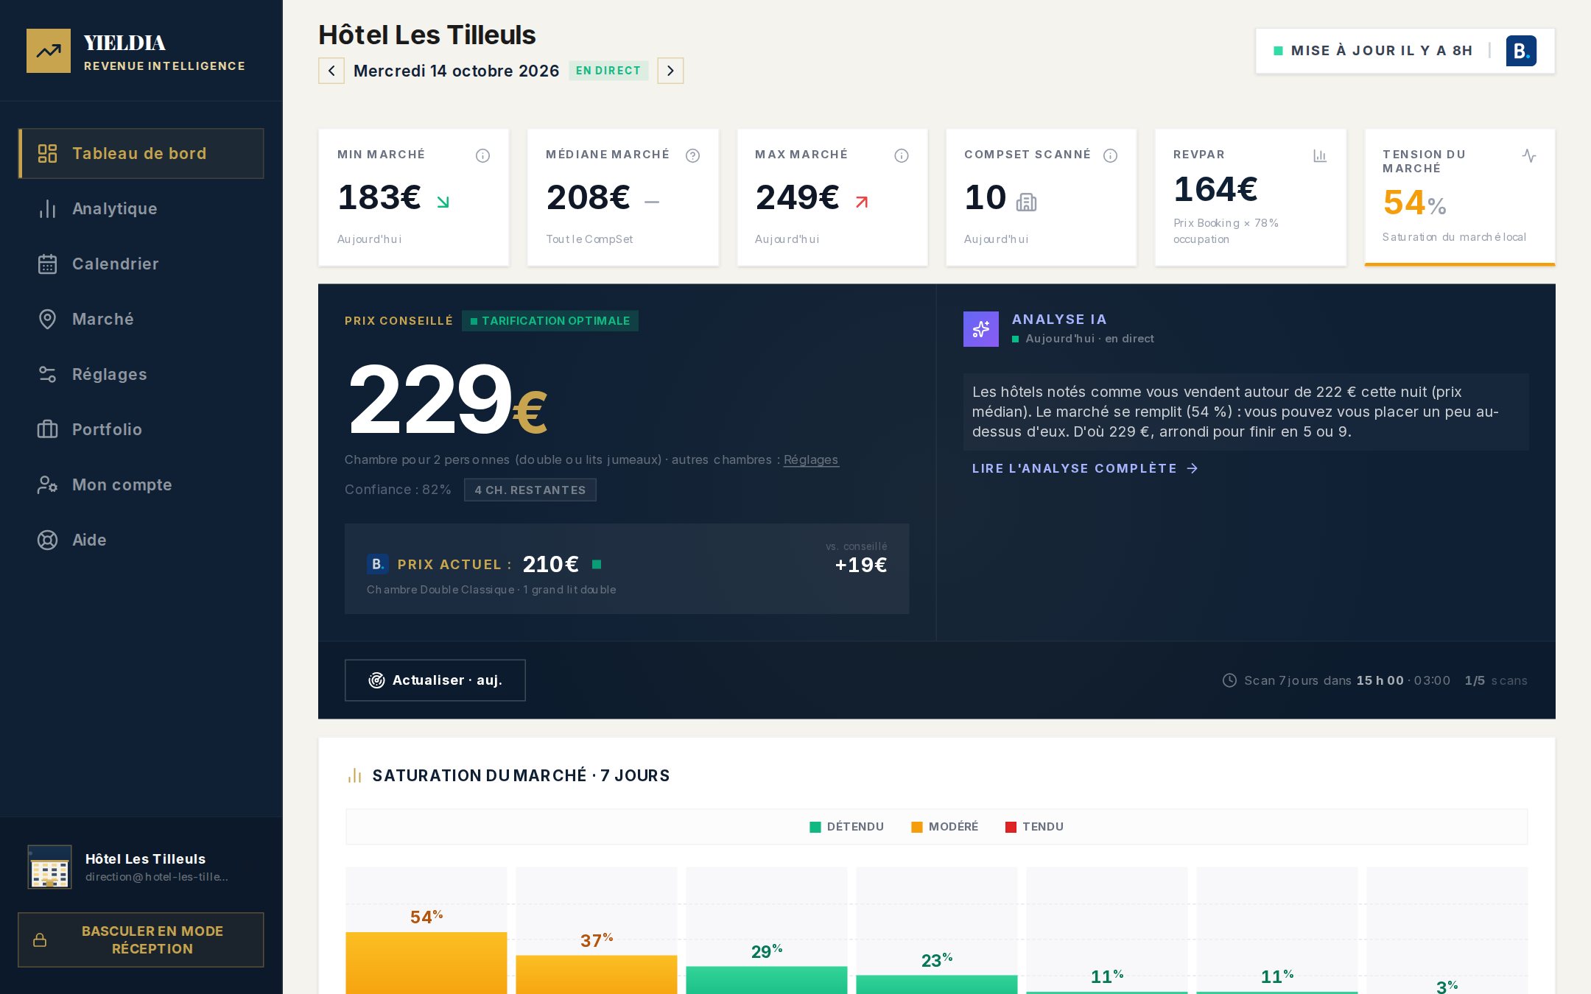Click the info icon on Max Marché card
The image size is (1591, 994).
[902, 155]
